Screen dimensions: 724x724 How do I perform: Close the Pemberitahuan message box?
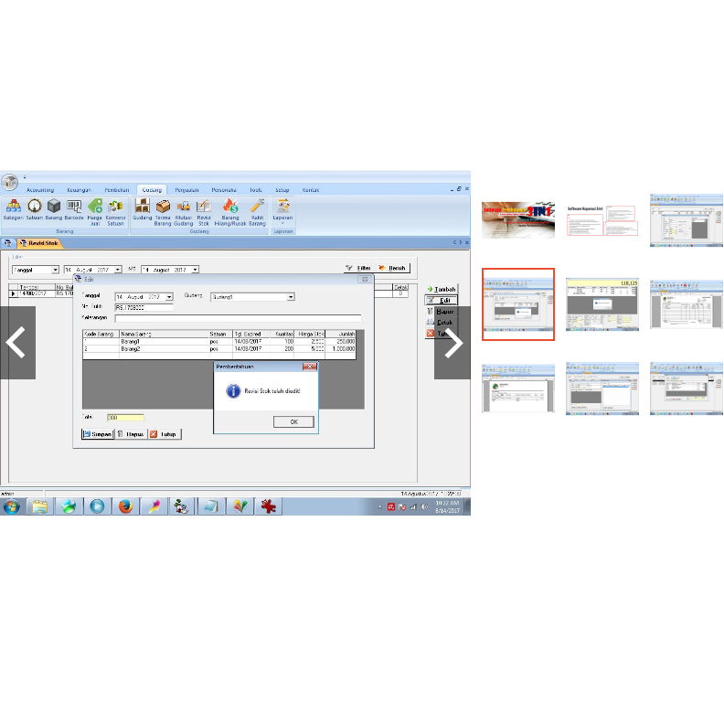[309, 367]
